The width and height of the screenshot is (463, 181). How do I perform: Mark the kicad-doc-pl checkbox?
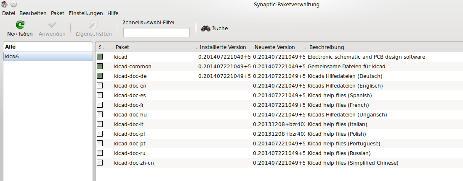click(x=100, y=134)
